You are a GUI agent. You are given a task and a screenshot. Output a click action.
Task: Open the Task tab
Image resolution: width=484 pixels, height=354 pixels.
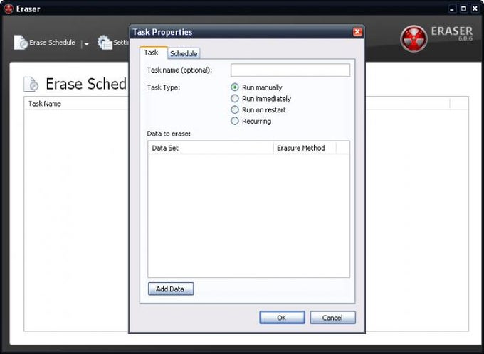pyautogui.click(x=151, y=53)
